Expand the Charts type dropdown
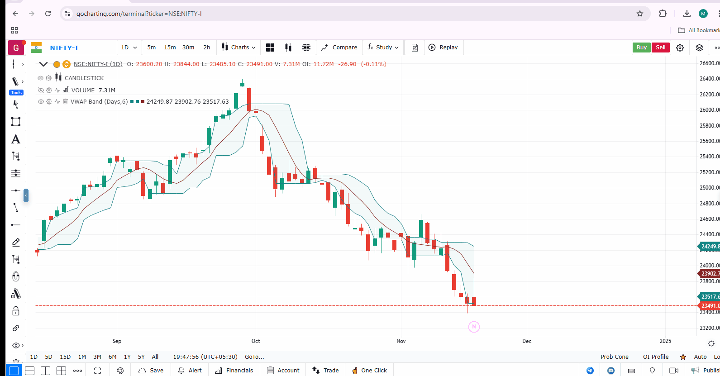Screen dimensions: 720x376 point(239,48)
